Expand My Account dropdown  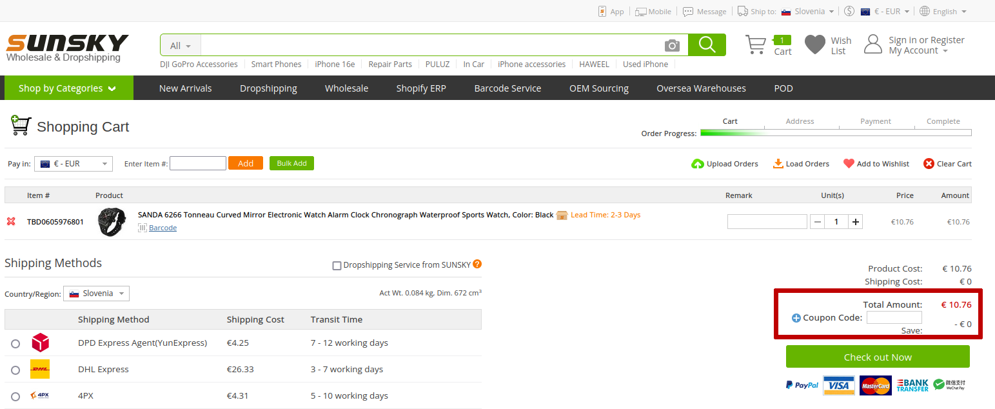click(918, 51)
